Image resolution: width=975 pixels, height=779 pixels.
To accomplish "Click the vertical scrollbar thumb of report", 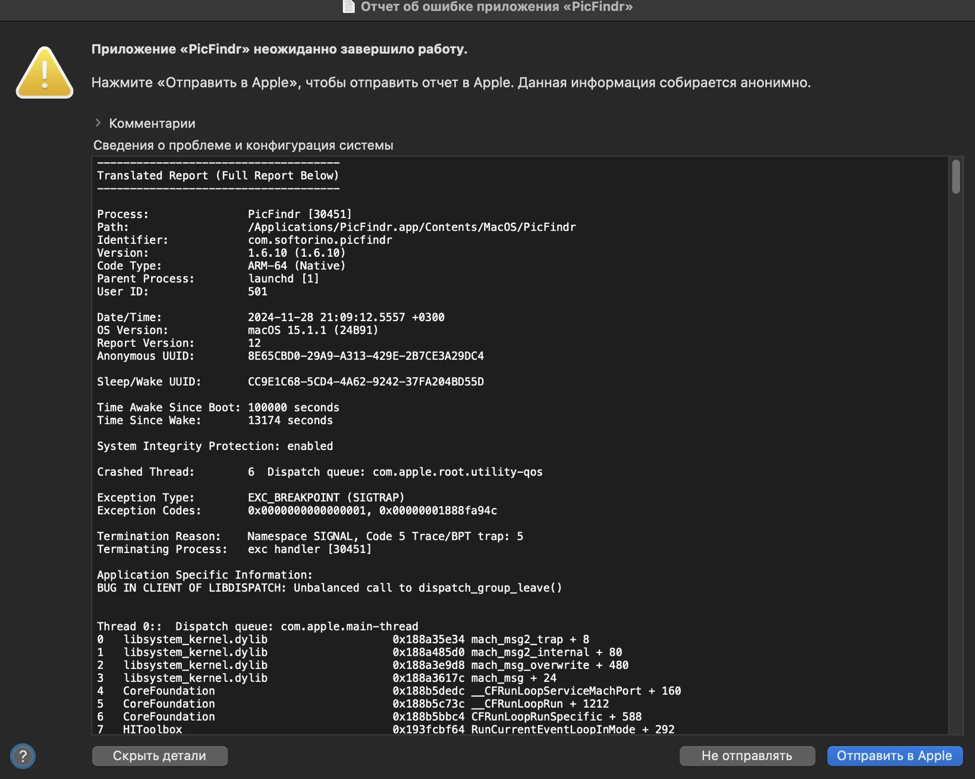I will click(x=955, y=177).
